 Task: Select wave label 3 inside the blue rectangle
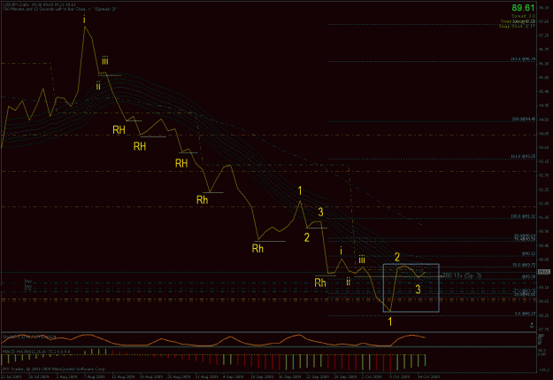[x=418, y=290]
